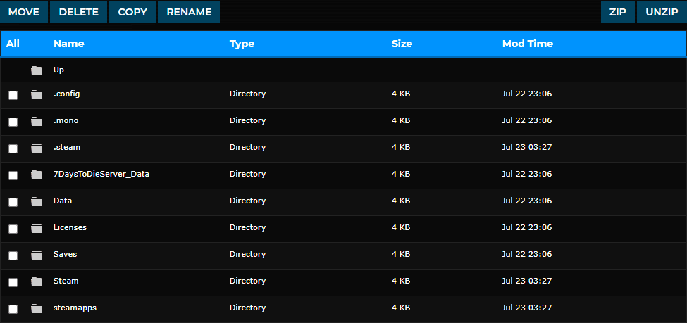Open the Saves folder icon
Image resolution: width=687 pixels, height=323 pixels.
point(37,255)
